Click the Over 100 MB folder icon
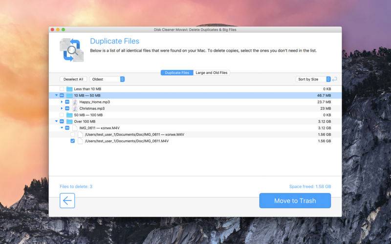This screenshot has height=244, width=391. 69,122
